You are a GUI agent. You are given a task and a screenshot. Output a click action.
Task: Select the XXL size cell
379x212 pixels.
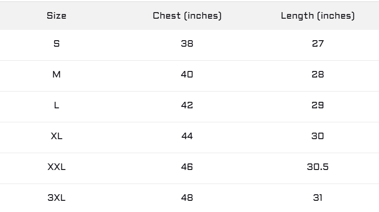tap(56, 167)
